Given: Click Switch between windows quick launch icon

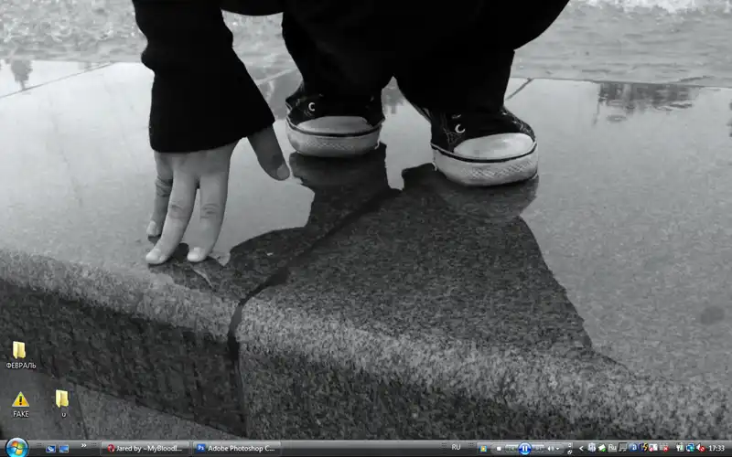Looking at the screenshot, I should 64,449.
